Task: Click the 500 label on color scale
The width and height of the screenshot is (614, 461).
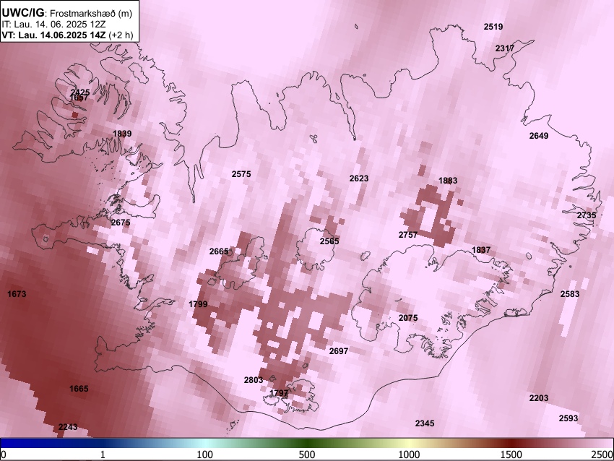Action: 307,454
